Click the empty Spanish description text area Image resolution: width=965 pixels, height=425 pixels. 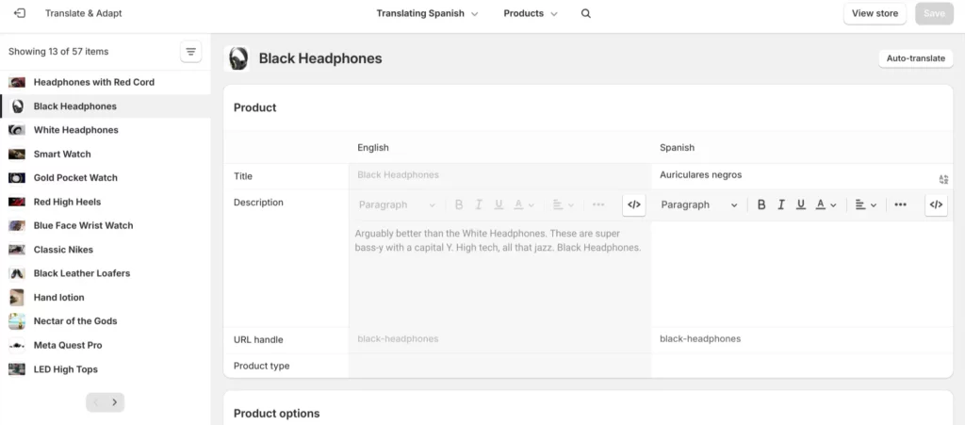click(802, 273)
